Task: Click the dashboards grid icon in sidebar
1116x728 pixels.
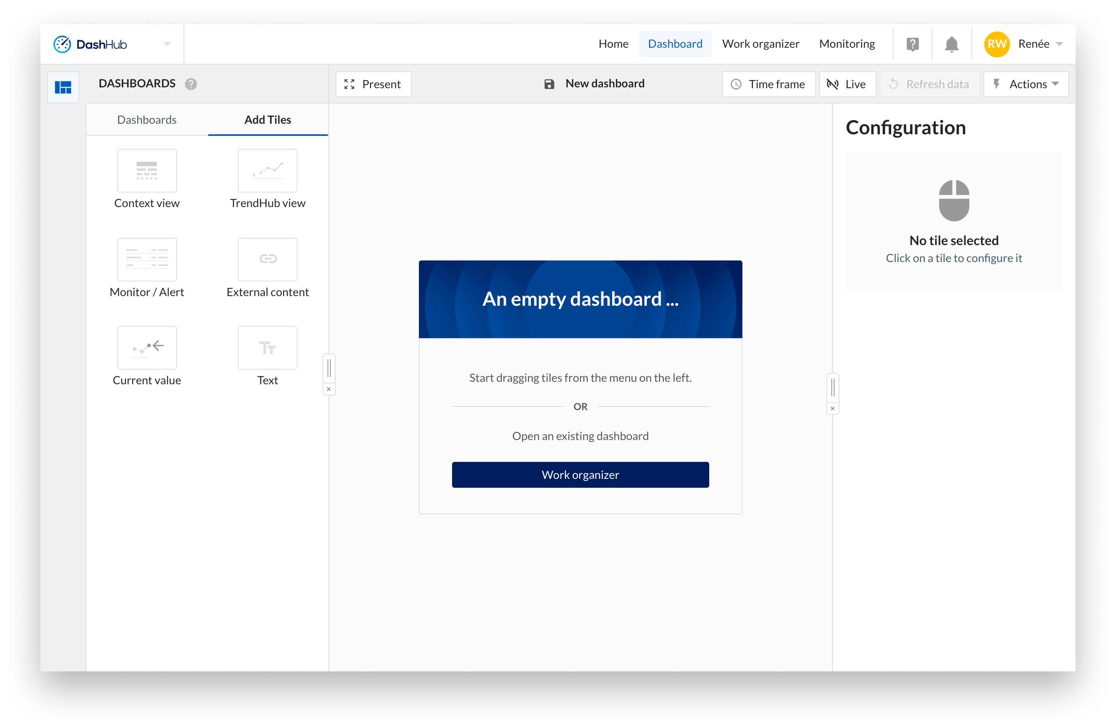Action: click(x=63, y=87)
